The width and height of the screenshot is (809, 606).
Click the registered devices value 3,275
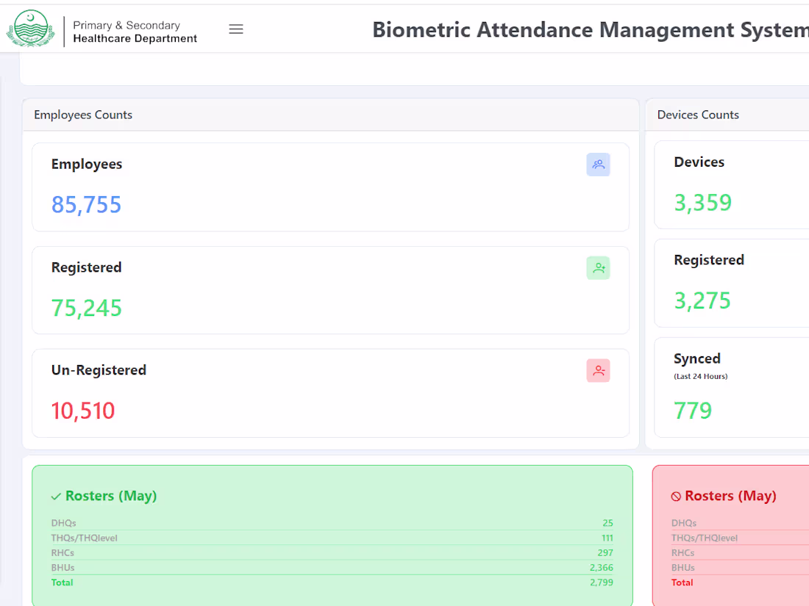pyautogui.click(x=702, y=300)
